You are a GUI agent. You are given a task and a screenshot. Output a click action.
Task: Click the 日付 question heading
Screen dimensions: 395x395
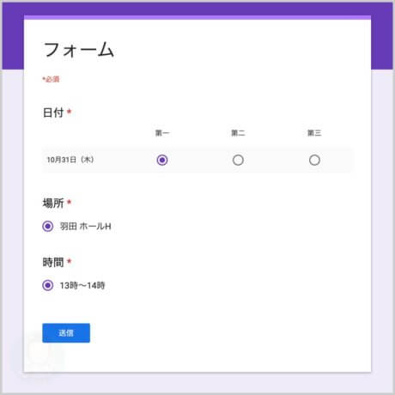click(x=53, y=112)
